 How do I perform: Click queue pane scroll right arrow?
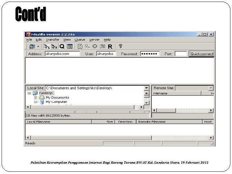(x=211, y=138)
